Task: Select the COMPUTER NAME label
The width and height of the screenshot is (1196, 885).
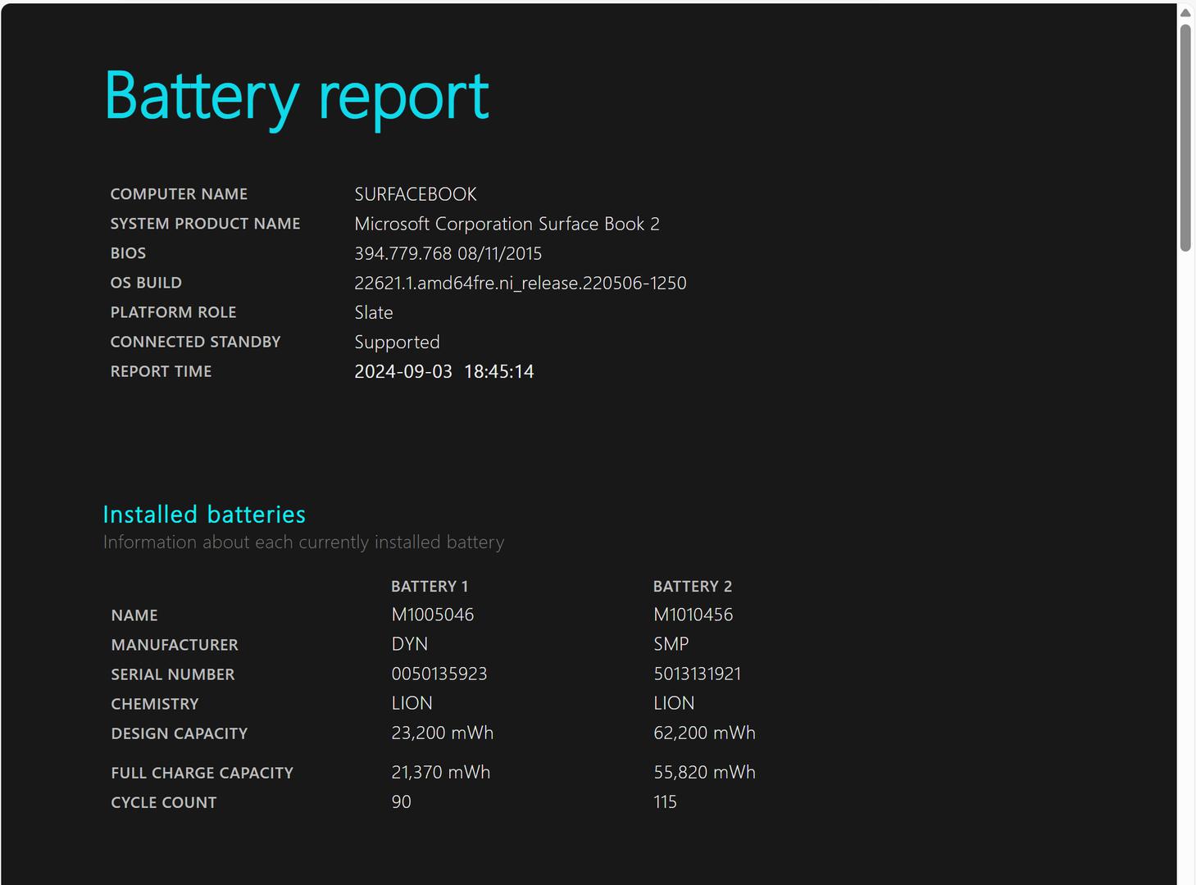Action: pyautogui.click(x=179, y=194)
